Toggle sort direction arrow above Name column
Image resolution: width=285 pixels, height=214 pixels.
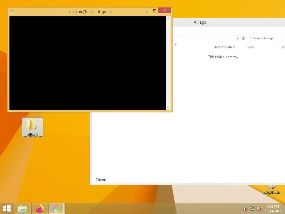(x=176, y=44)
